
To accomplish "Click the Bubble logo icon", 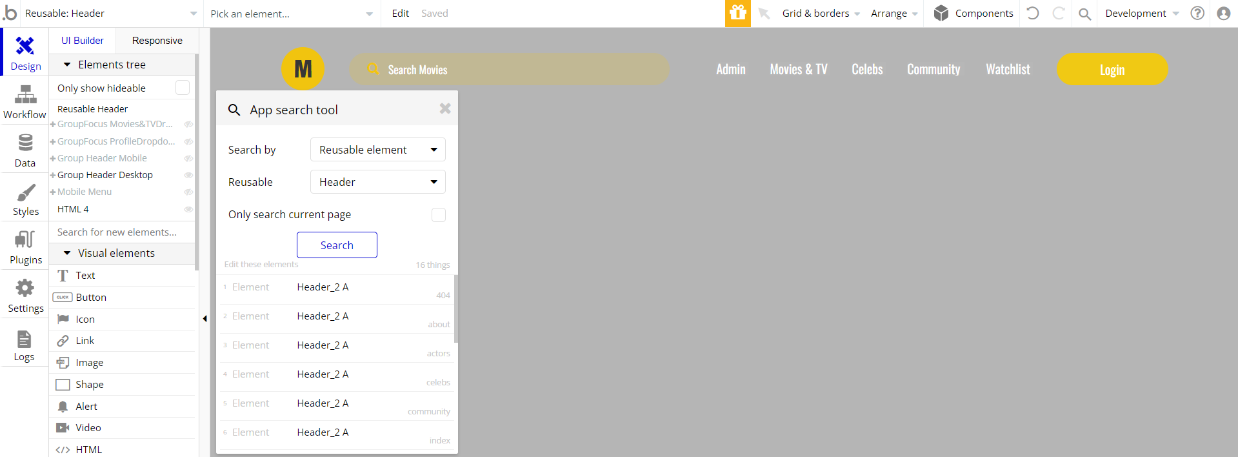I will pos(10,13).
